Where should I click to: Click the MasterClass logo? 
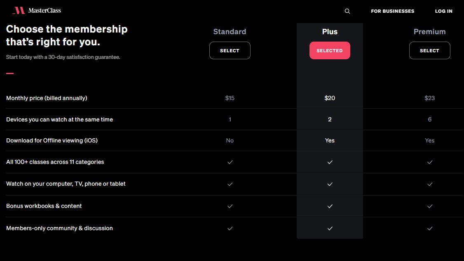[x=37, y=10]
